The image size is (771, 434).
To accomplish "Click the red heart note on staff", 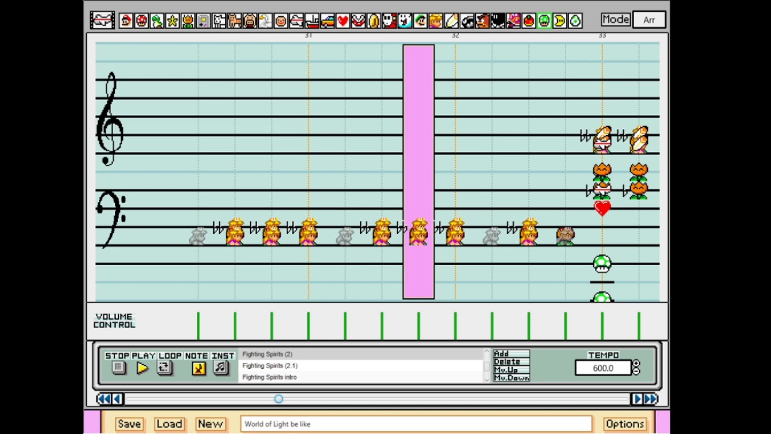I will tap(602, 209).
